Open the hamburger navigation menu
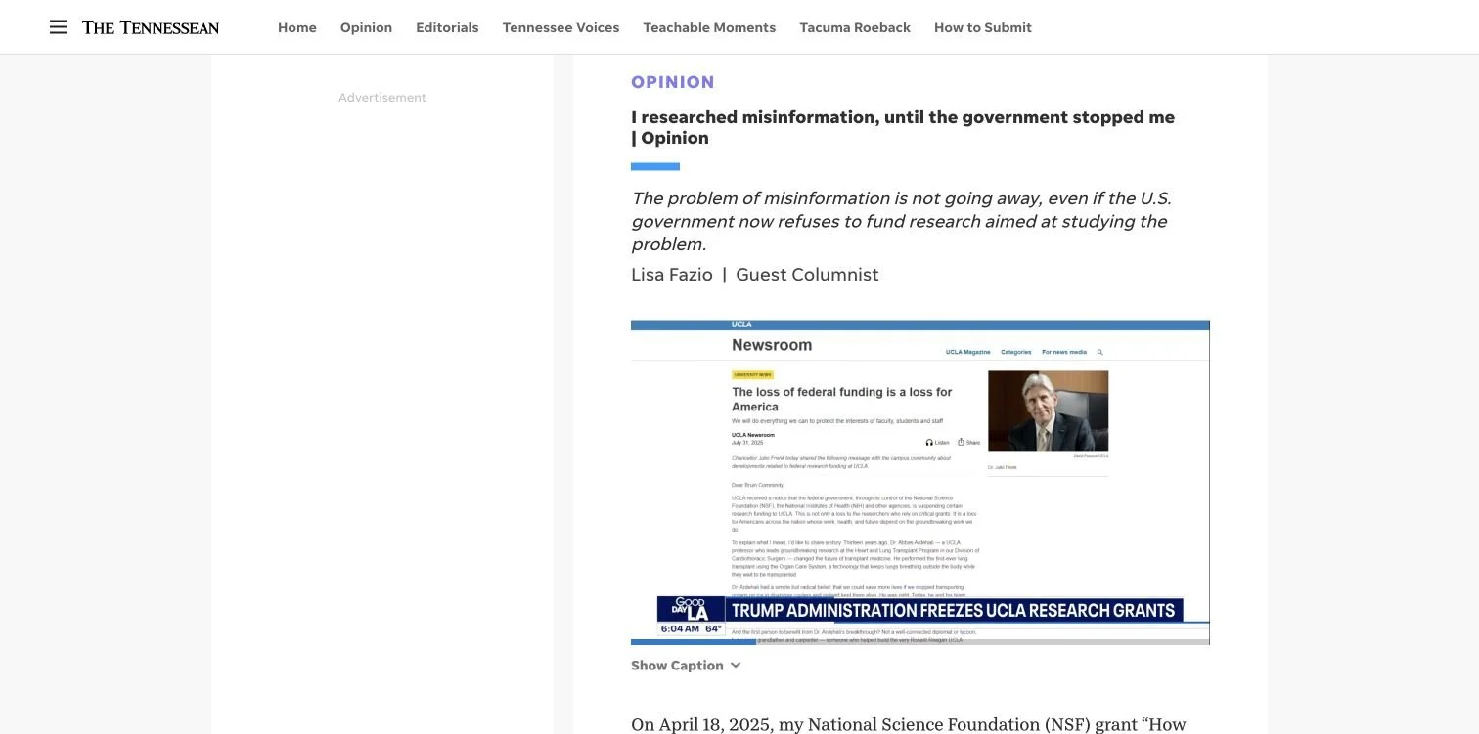1479x734 pixels. 59,27
